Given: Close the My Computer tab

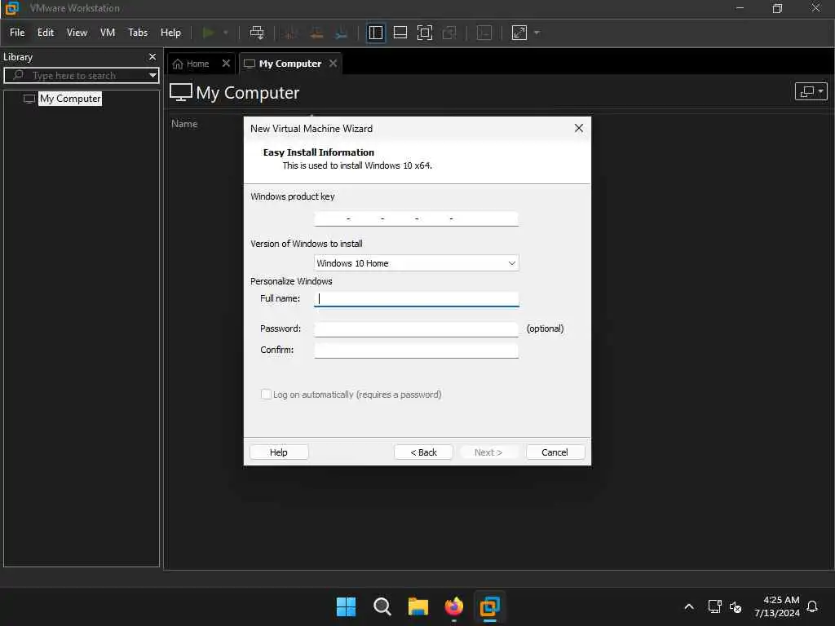Looking at the screenshot, I should click(x=333, y=64).
